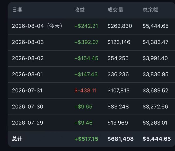Select the 2026-08-03 date cell
Screen dimensions: 175x151
(x=28, y=42)
